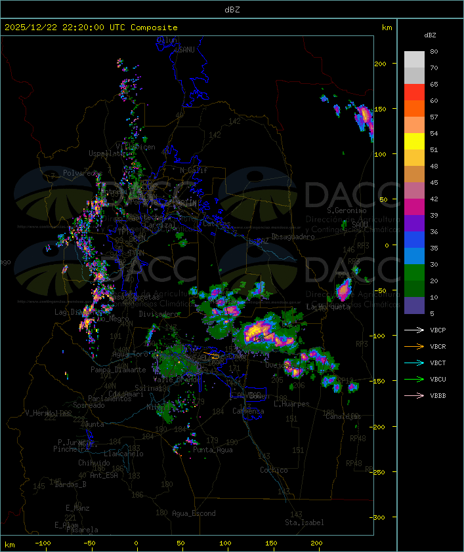Click the 'Agua_Toro' place label
This screenshot has height=552, width=464.
130,354
